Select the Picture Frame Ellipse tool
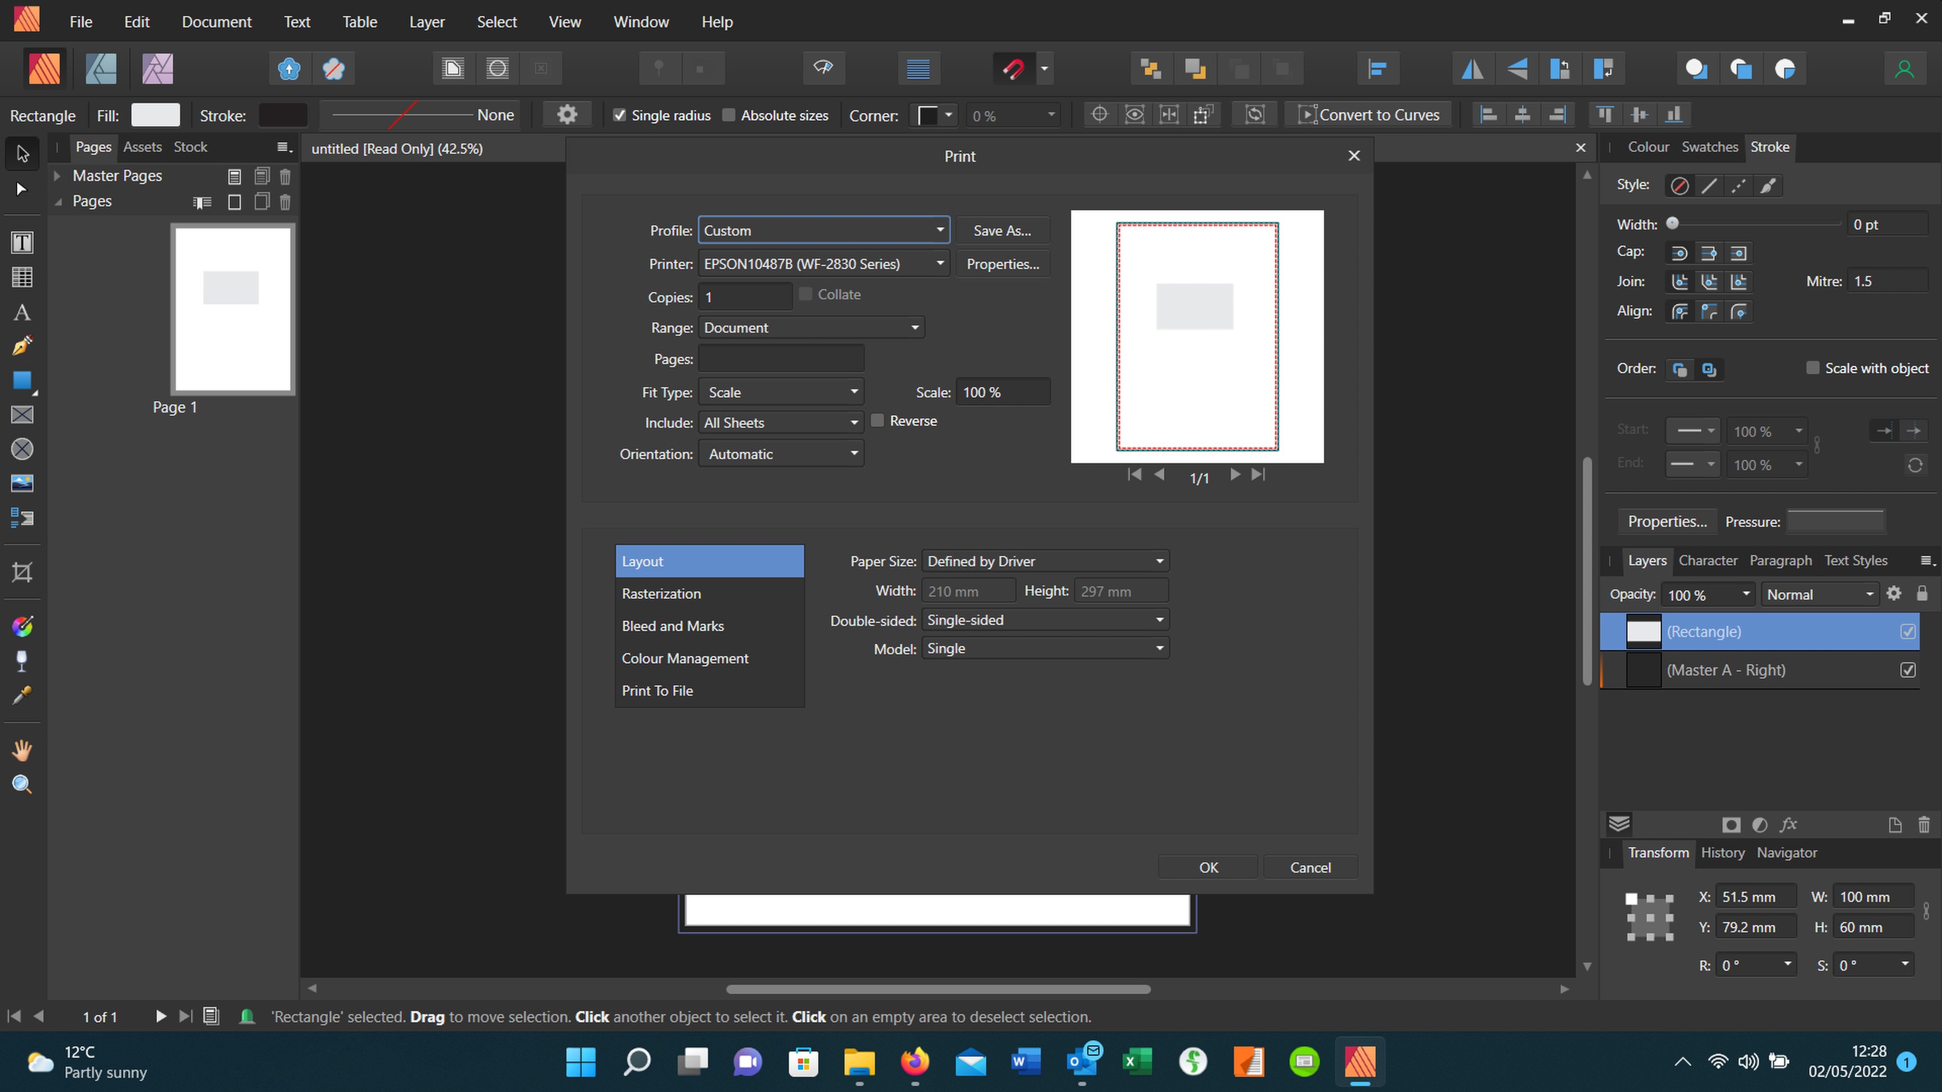 [22, 449]
